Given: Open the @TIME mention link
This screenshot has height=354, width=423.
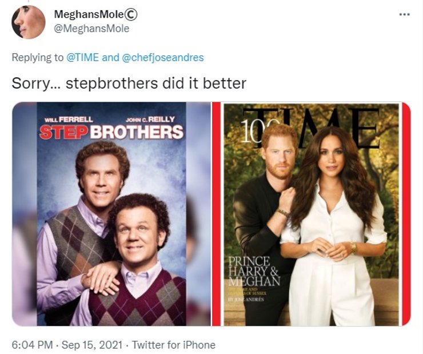Looking at the screenshot, I should [x=82, y=57].
